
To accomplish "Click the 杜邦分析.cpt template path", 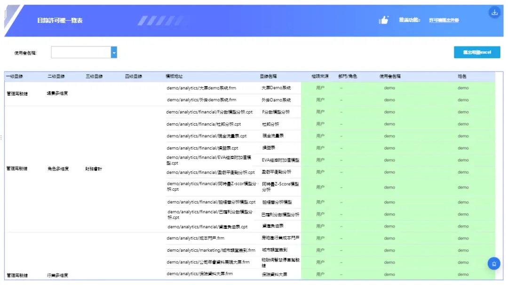I will (204, 124).
